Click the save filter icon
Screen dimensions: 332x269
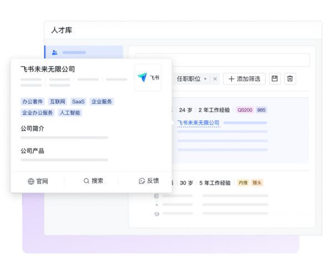274,79
